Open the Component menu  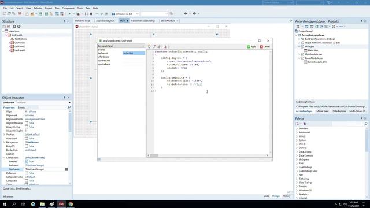point(68,8)
